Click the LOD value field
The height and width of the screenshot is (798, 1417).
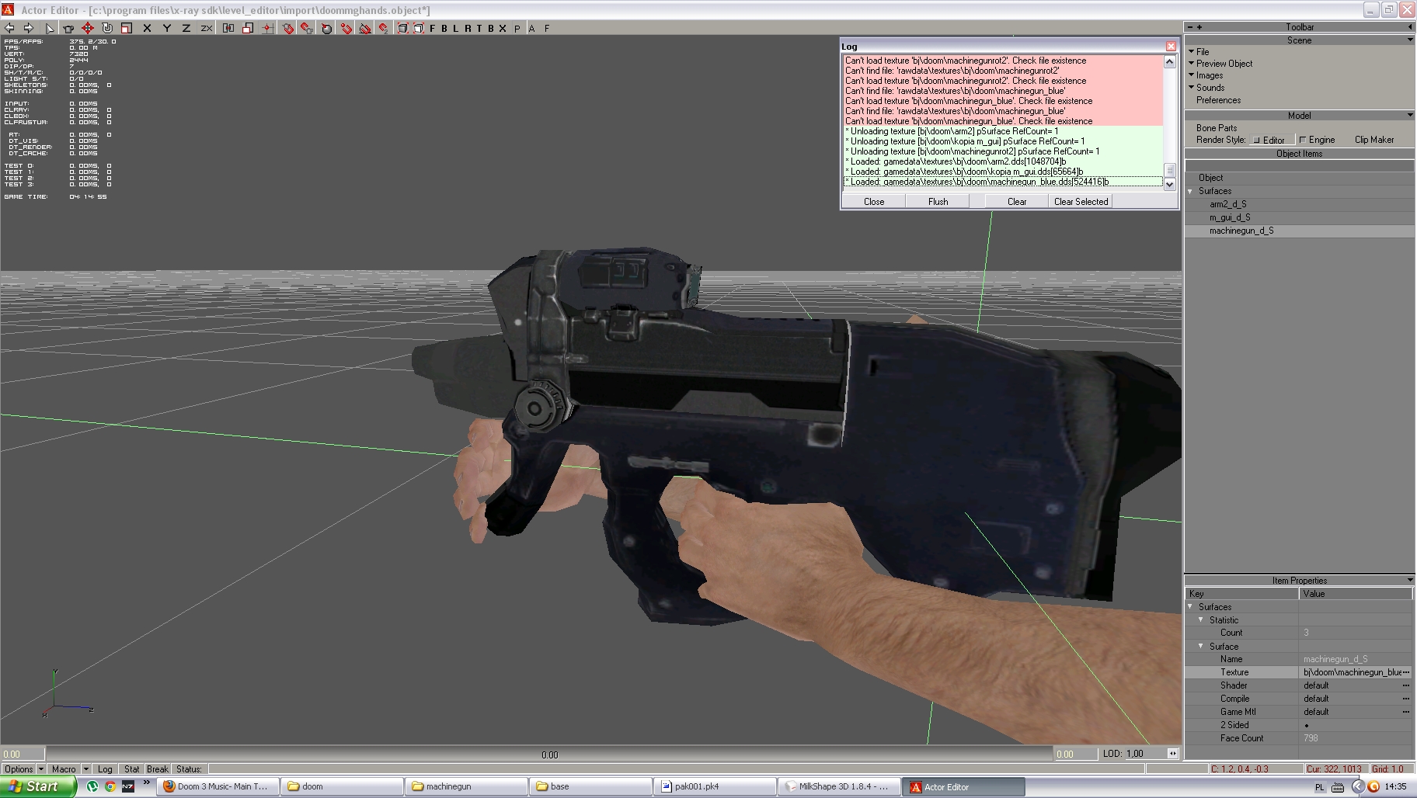coord(1145,754)
